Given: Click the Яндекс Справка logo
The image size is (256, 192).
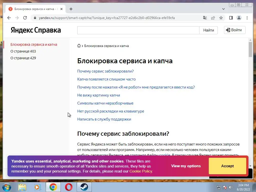Looking at the screenshot, I should point(36,30).
